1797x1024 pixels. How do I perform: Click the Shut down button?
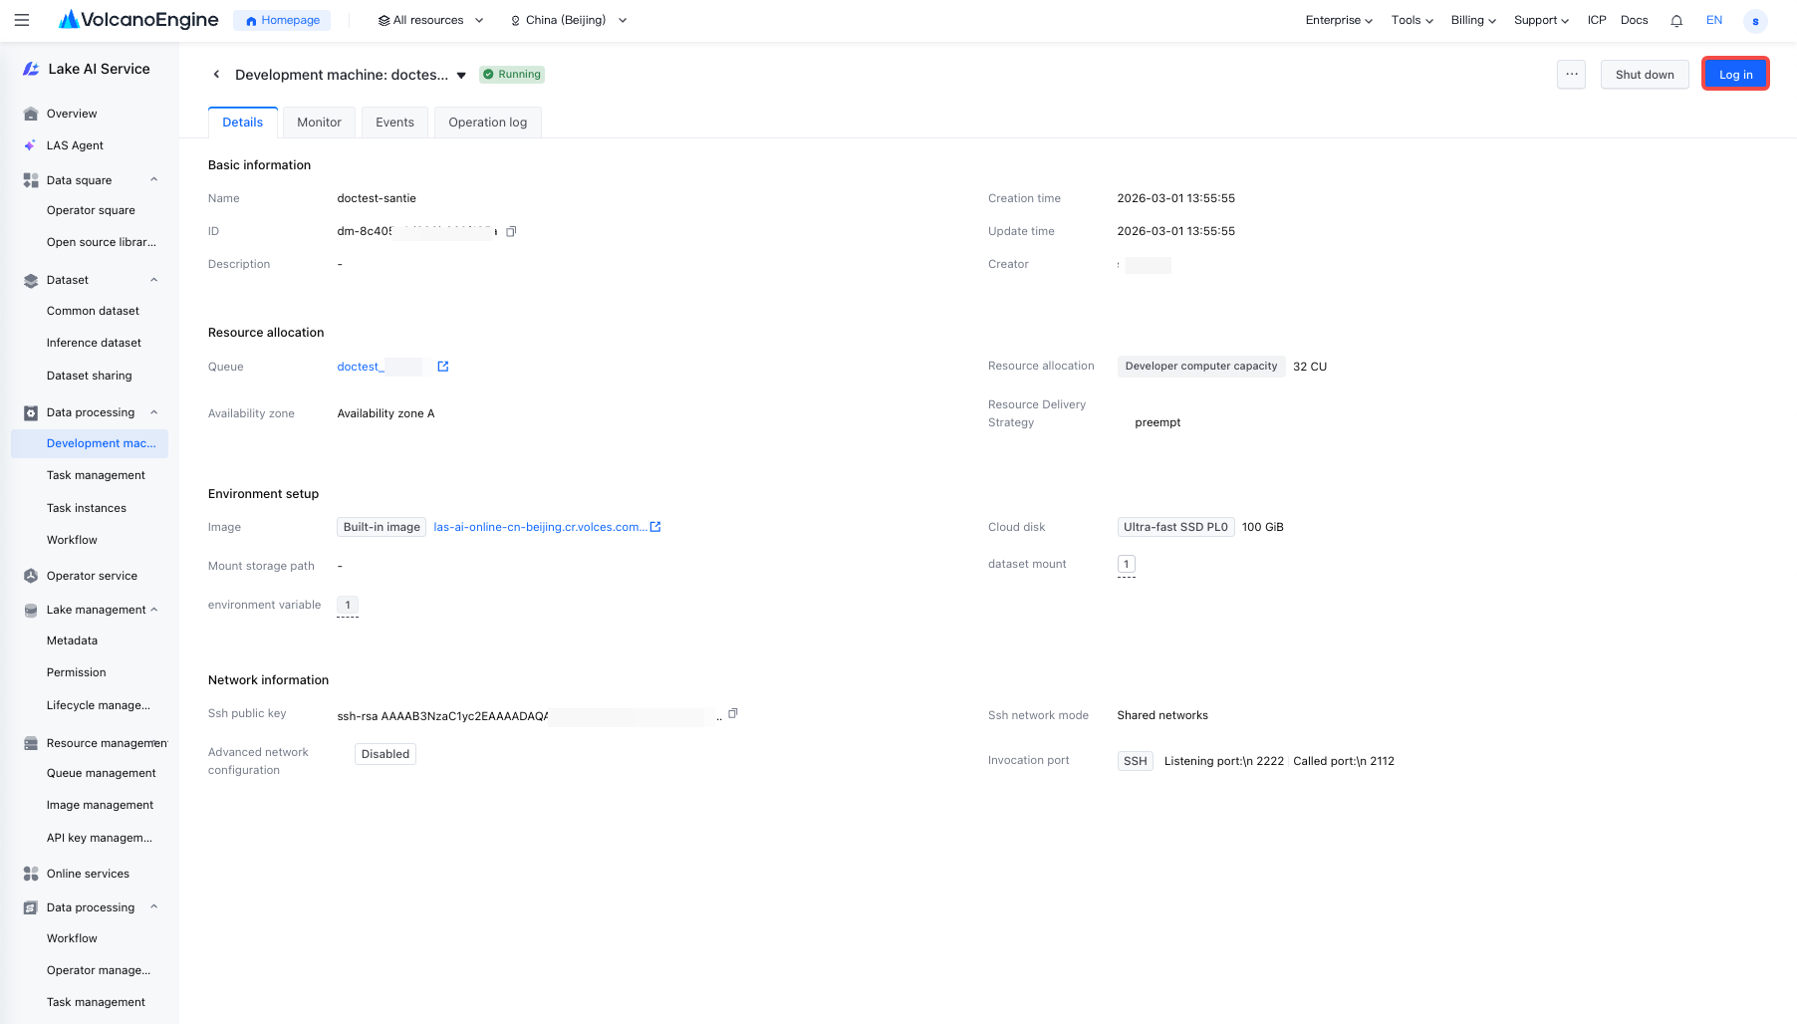(x=1645, y=75)
